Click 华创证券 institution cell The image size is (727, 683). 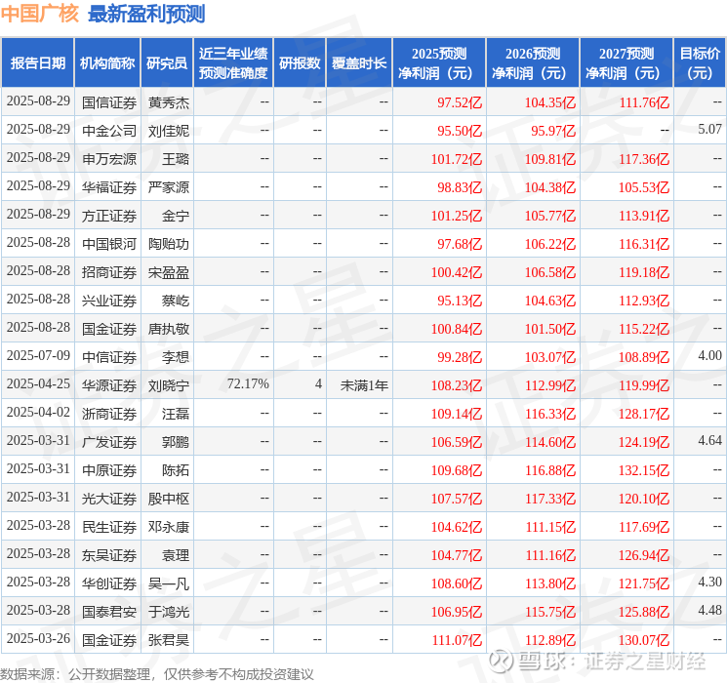pos(109,583)
